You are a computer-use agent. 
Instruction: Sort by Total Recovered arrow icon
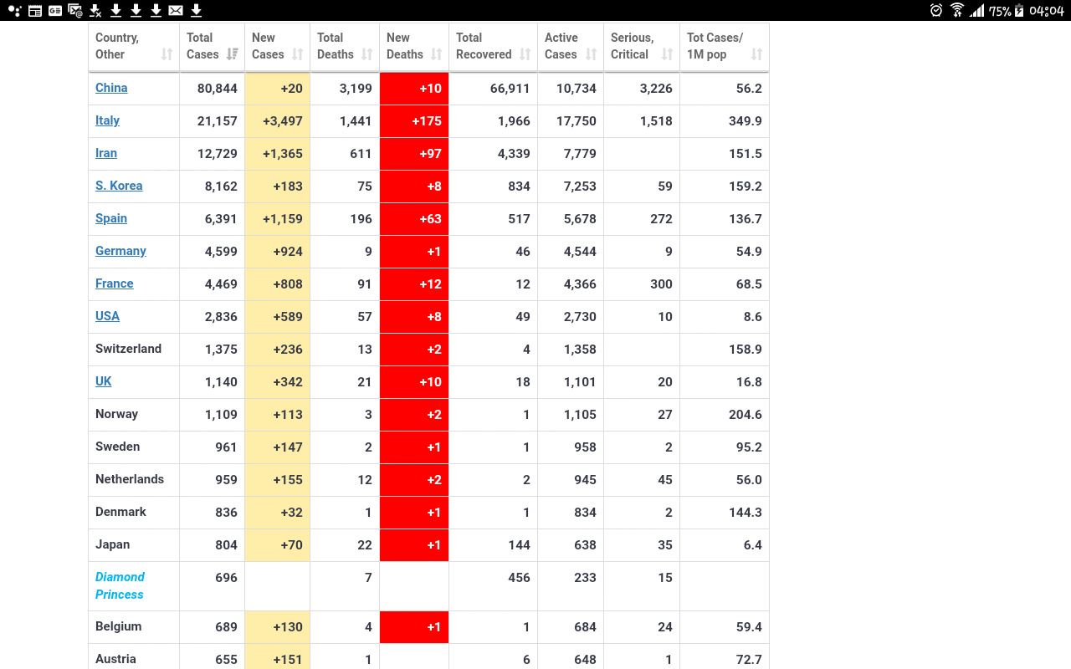(x=525, y=54)
